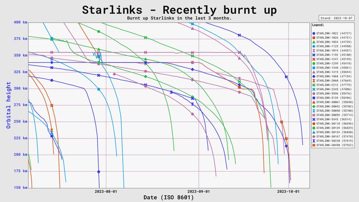Select the orange triangle marker for STARLINK-30061
The width and height of the screenshot is (359, 202).
(314, 102)
